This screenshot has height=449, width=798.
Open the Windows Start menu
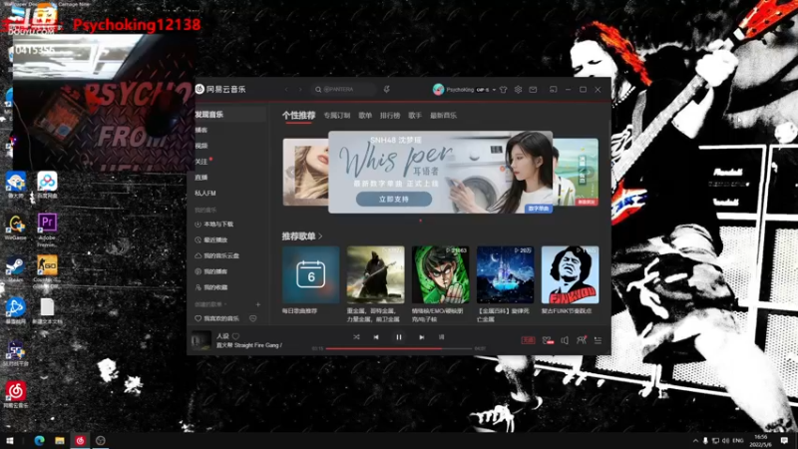(9, 440)
